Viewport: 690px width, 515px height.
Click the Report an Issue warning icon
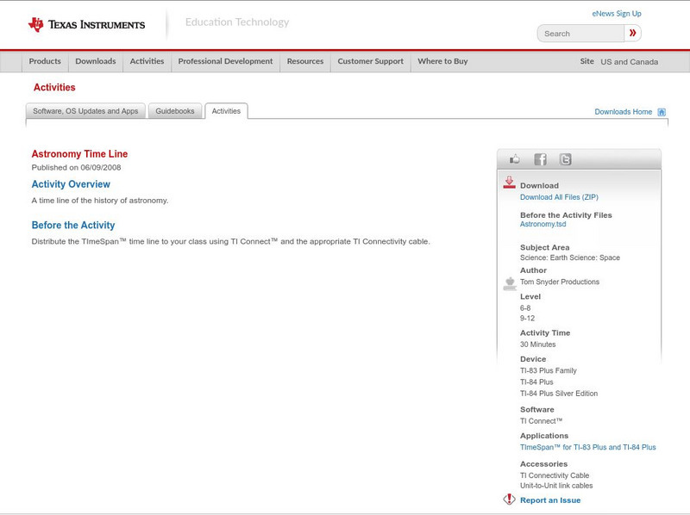coord(509,499)
